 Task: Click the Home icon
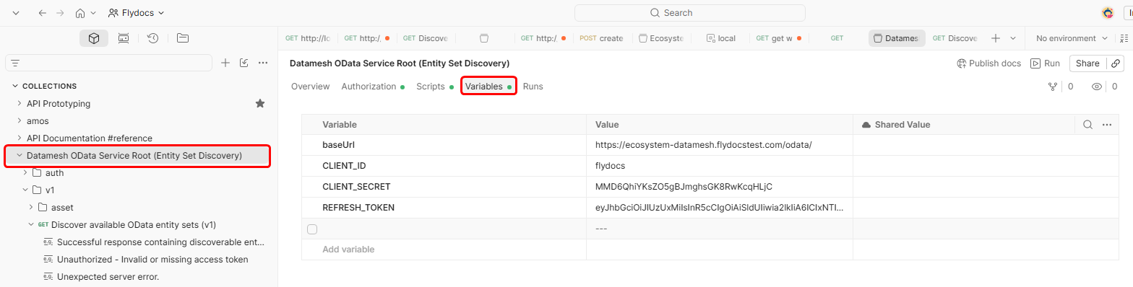(x=79, y=13)
